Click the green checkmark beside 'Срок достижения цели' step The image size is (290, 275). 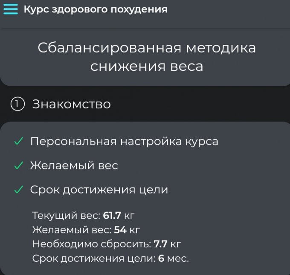pyautogui.click(x=18, y=190)
